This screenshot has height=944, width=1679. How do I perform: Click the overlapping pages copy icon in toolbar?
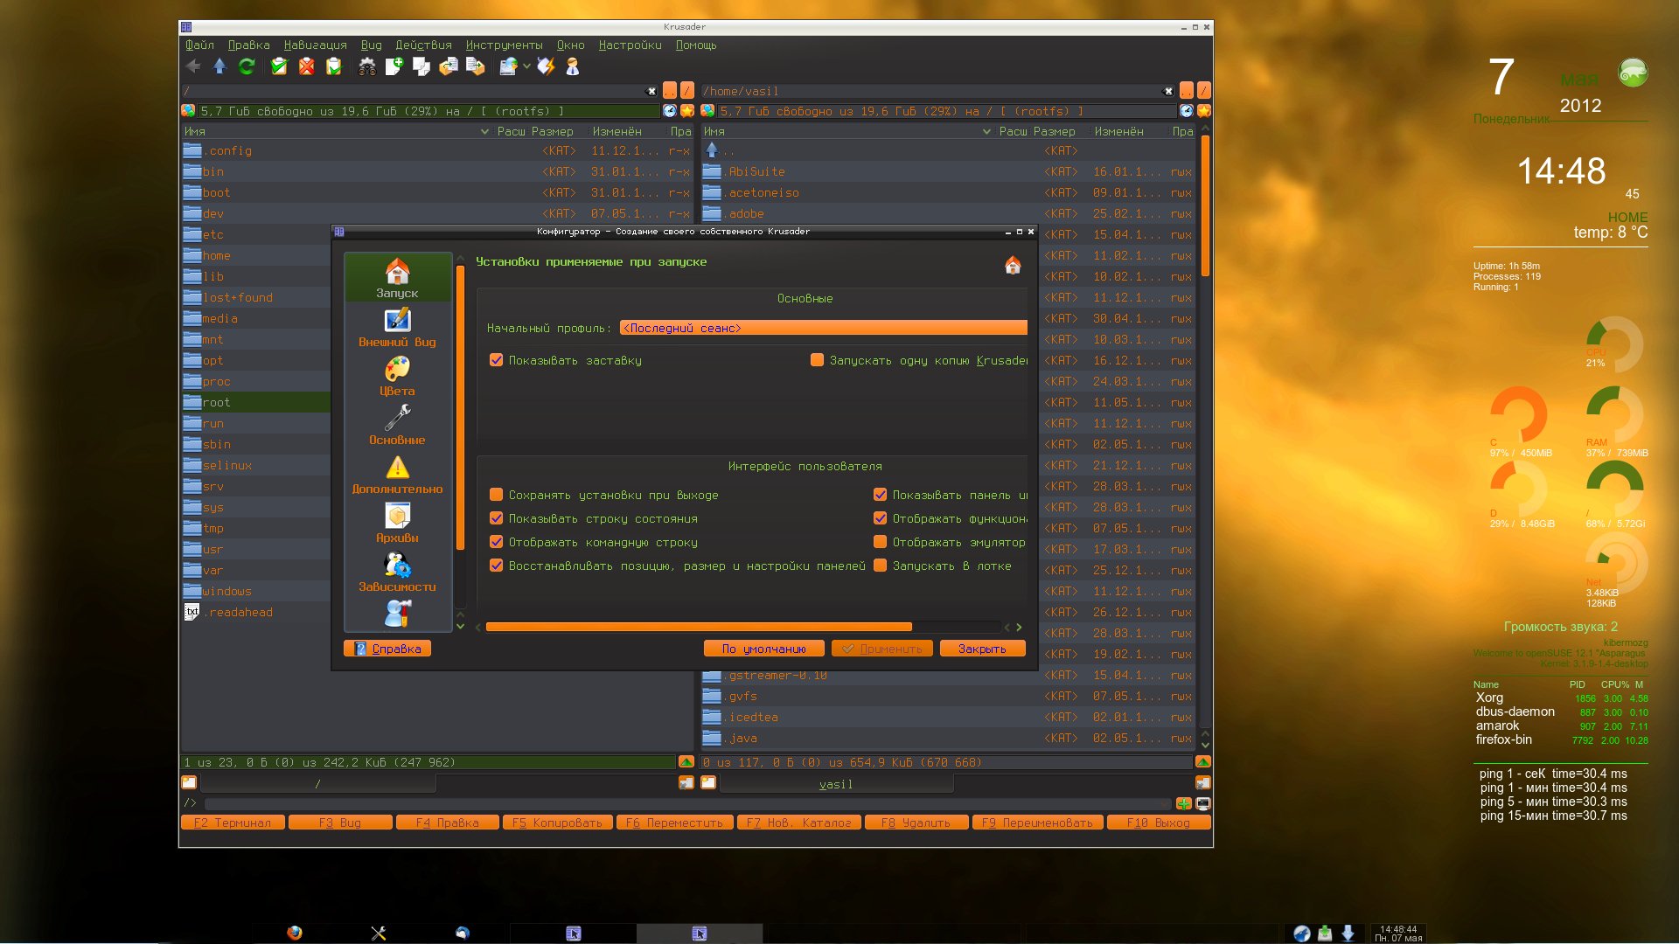point(421,66)
